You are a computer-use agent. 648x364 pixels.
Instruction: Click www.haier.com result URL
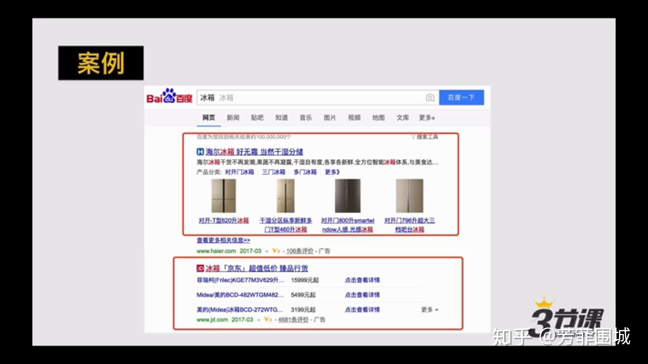216,251
